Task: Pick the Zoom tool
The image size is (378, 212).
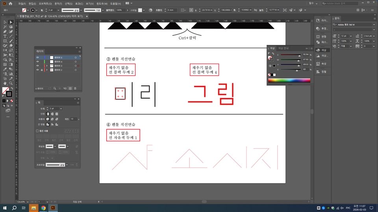Action: tap(11, 83)
